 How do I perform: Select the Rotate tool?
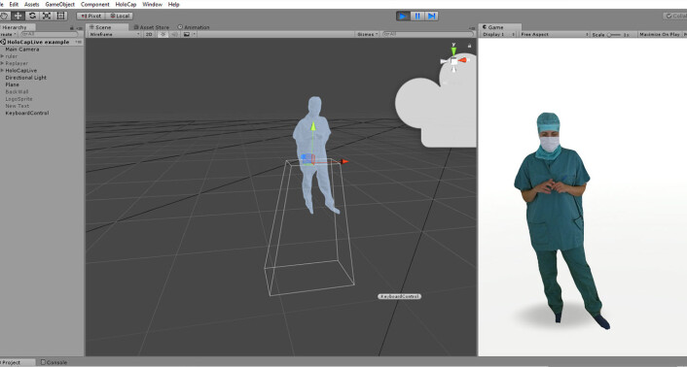point(32,16)
